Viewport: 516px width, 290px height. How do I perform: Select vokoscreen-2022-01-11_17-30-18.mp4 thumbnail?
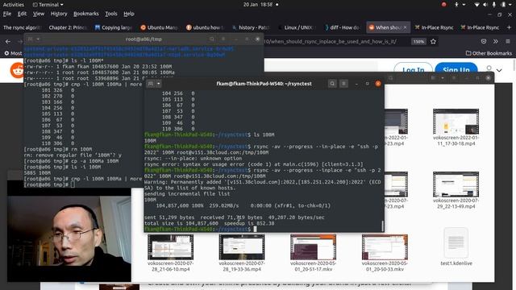click(x=456, y=122)
